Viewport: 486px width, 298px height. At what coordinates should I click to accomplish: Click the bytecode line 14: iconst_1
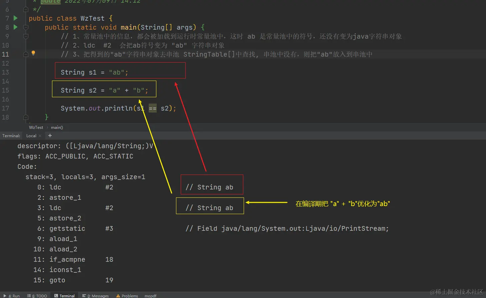(57, 270)
